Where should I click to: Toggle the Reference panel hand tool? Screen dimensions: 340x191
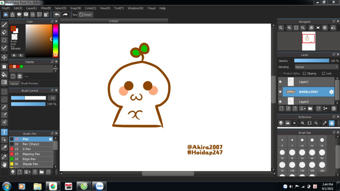point(332,123)
